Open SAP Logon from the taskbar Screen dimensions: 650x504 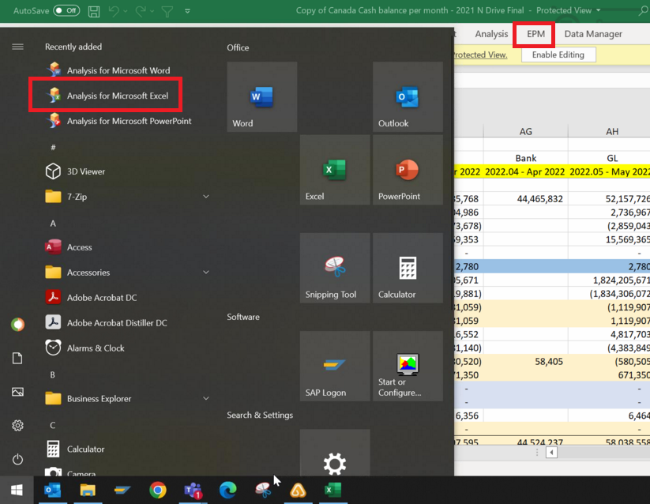pyautogui.click(x=122, y=491)
